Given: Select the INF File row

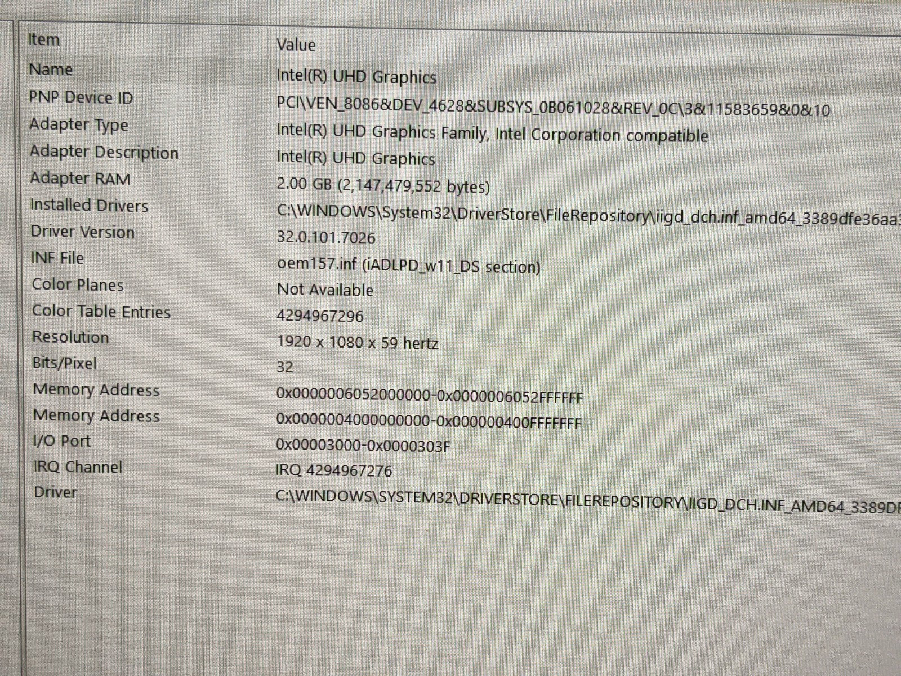Looking at the screenshot, I should (57, 258).
